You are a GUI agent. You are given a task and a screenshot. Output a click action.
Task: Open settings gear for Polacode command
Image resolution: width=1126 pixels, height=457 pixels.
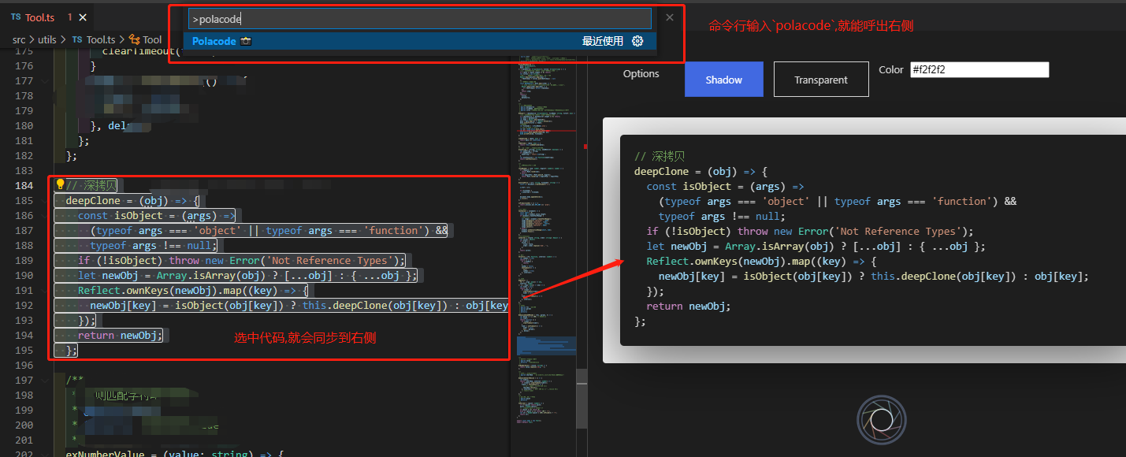click(637, 41)
